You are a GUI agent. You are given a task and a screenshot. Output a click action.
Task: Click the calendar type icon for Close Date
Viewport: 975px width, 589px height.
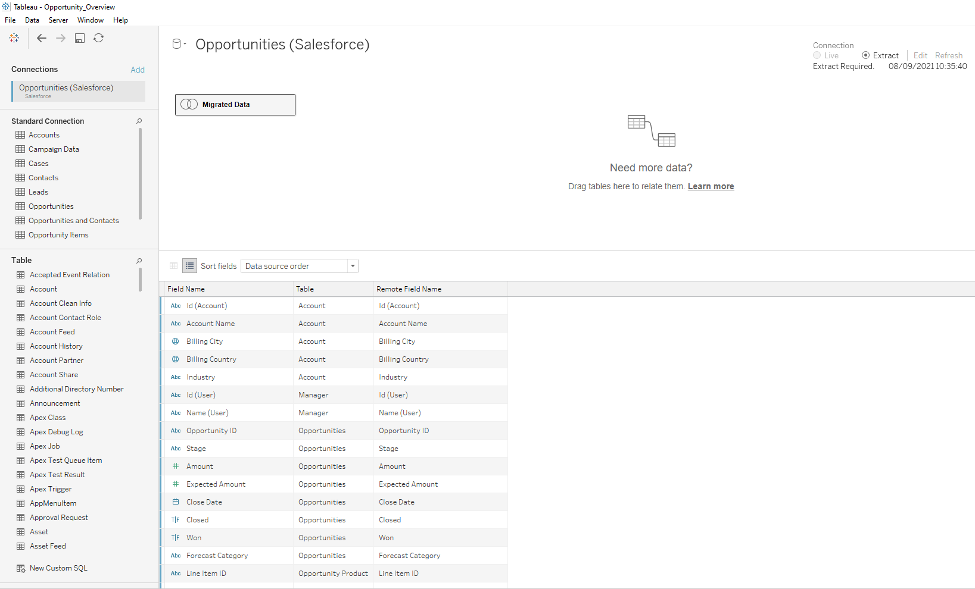(x=176, y=502)
